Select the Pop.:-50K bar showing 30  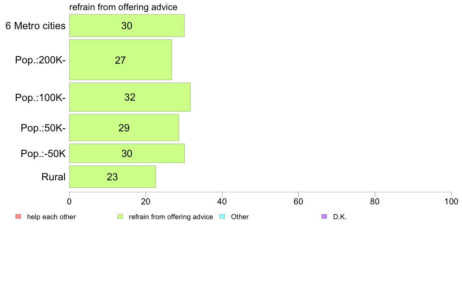127,153
